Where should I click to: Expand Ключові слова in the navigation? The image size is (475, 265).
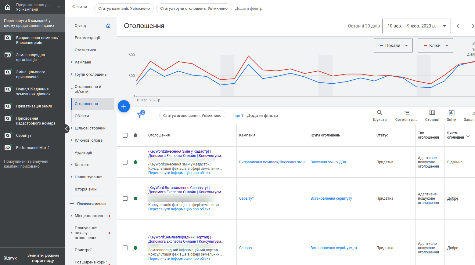coord(88,140)
